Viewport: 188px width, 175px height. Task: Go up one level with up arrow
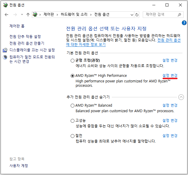[28, 15]
